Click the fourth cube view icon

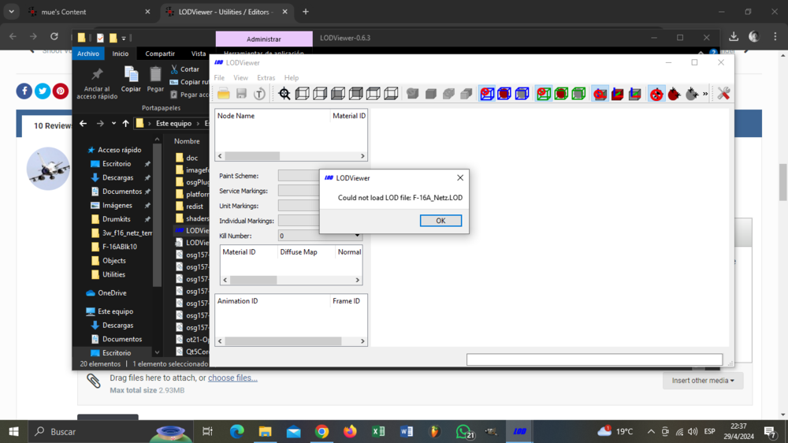coord(356,94)
